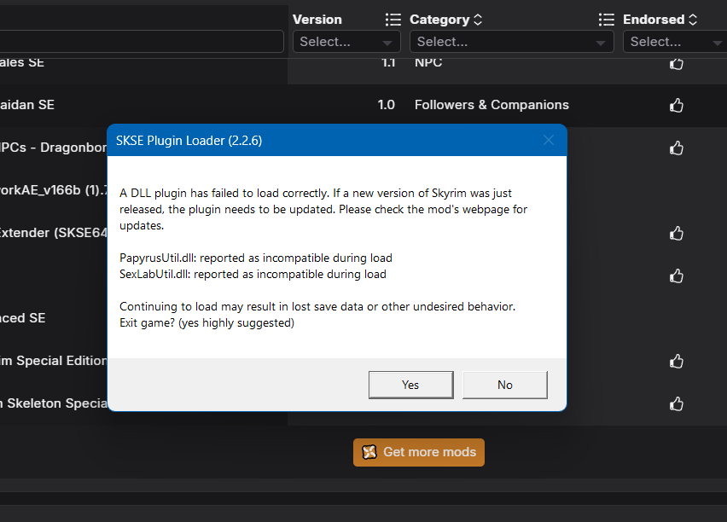Click the SexLabUtil.dll error line in dialog
This screenshot has height=522, width=727.
253,274
